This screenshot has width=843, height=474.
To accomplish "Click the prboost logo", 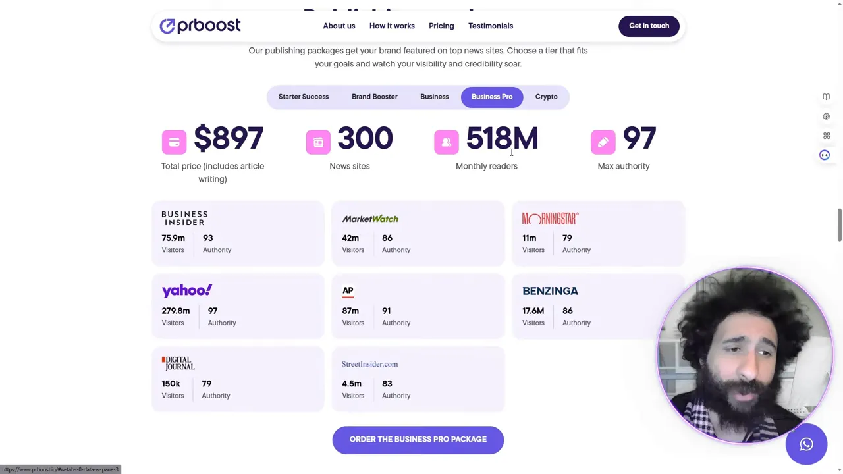I will [200, 26].
